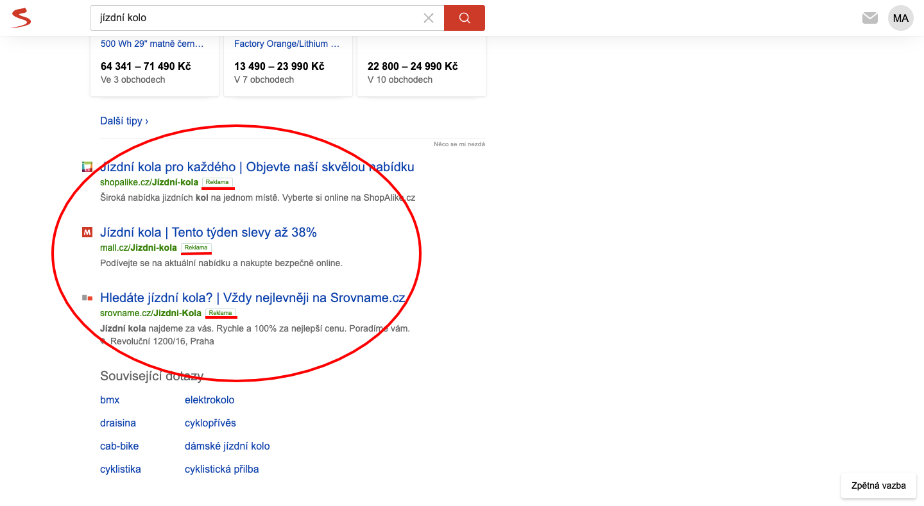Screen dimensions: 924x506
Task: Visit shopalike.cz/Jízdní-kola URL
Action: [149, 182]
